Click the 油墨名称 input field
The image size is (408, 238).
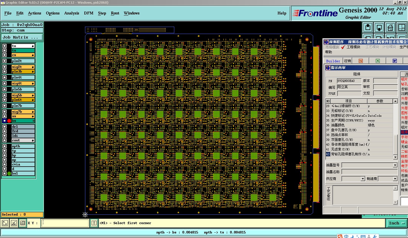coord(370,172)
